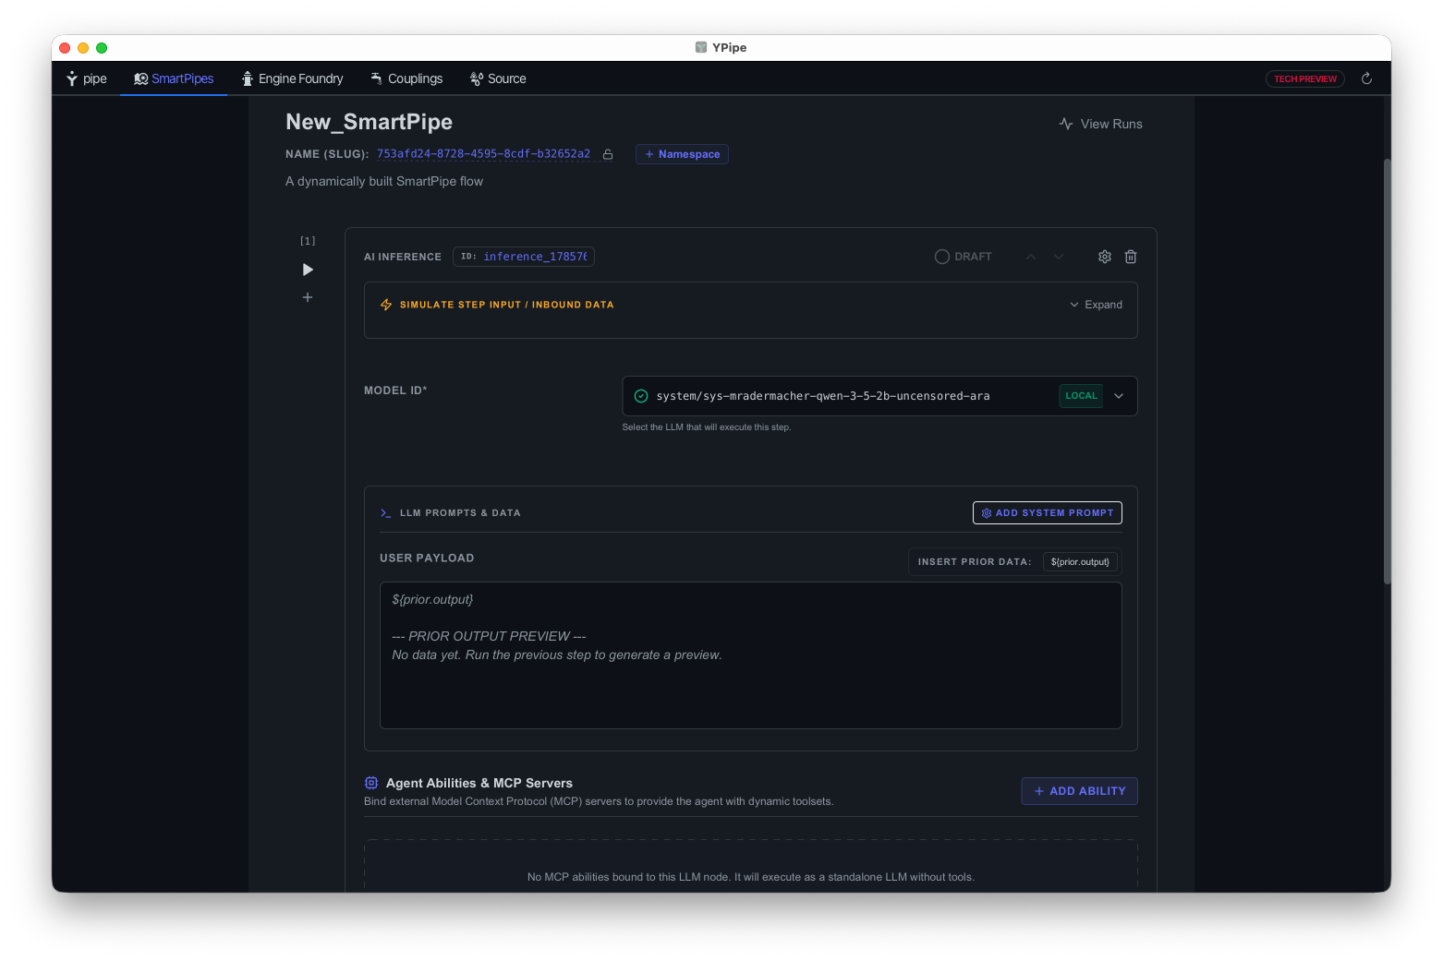Image resolution: width=1443 pixels, height=961 pixels.
Task: Open the SmartPipes tab
Action: [x=174, y=78]
